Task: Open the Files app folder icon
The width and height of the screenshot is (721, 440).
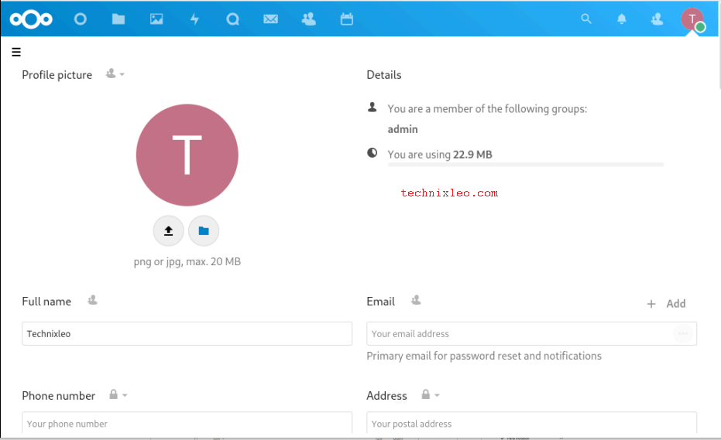Action: (x=118, y=19)
